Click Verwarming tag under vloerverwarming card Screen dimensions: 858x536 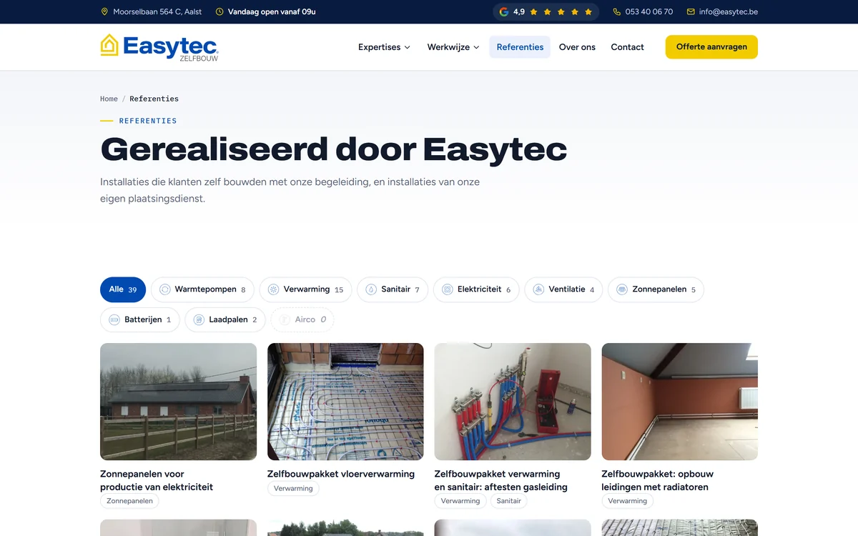click(x=293, y=488)
